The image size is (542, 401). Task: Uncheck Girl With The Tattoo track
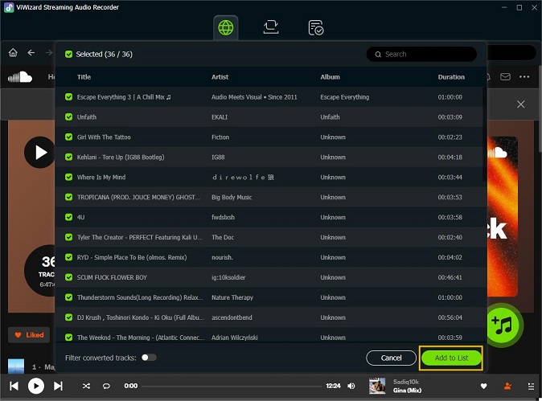tap(69, 137)
